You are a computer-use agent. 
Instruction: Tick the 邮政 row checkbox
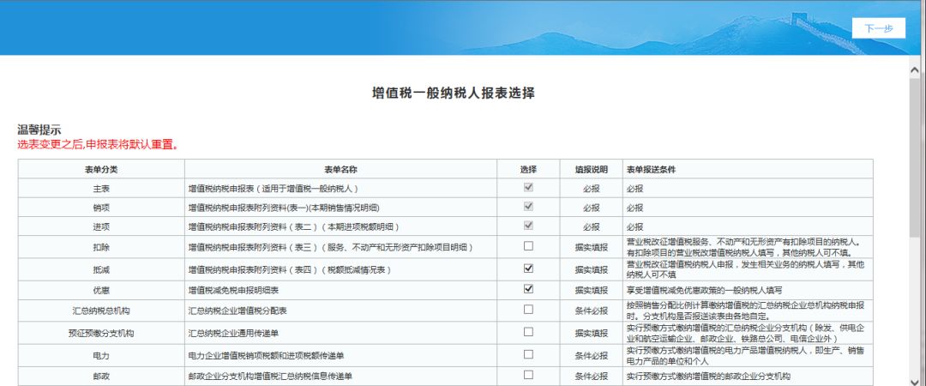tap(528, 375)
